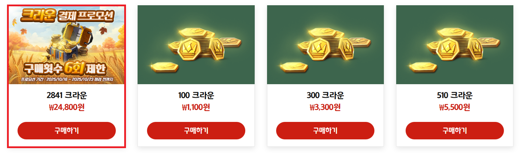Click the 300 크라운 title text

(325, 95)
